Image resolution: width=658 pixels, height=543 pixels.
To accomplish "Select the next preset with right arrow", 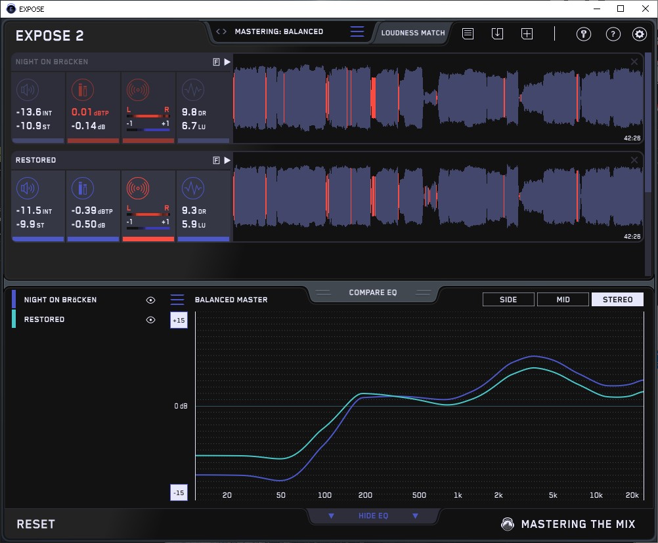I will 225,31.
